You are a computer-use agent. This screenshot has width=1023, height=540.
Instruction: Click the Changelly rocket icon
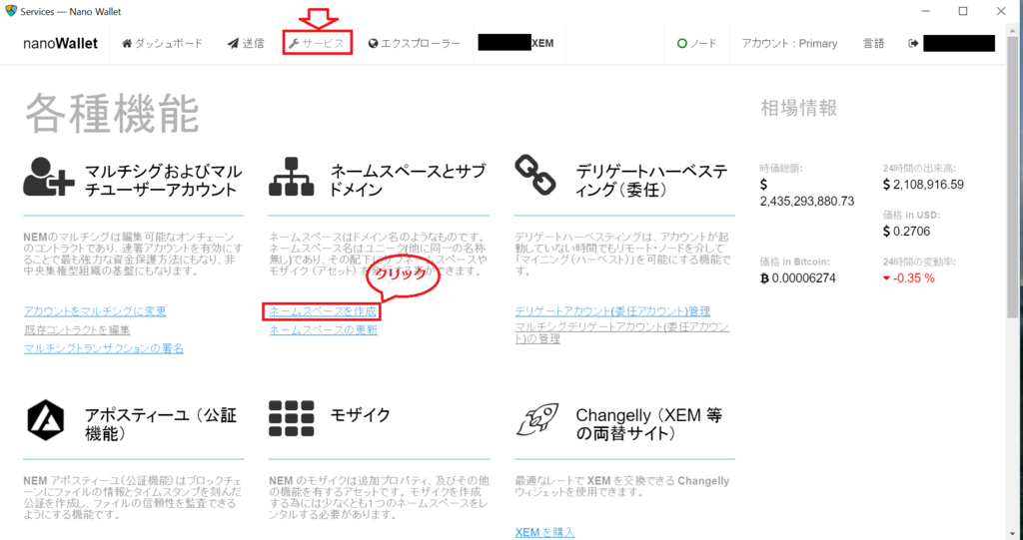click(537, 418)
